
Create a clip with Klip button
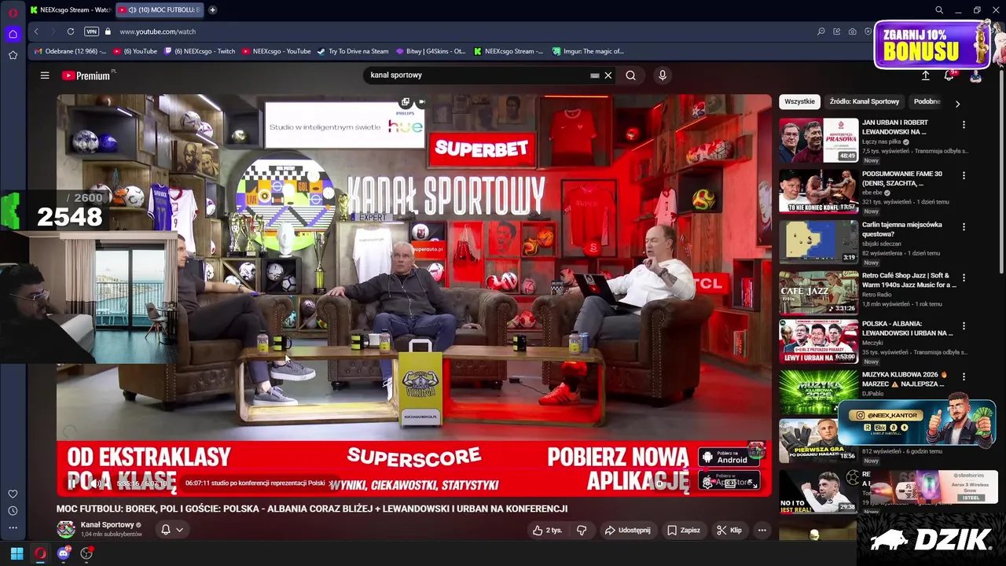point(729,531)
